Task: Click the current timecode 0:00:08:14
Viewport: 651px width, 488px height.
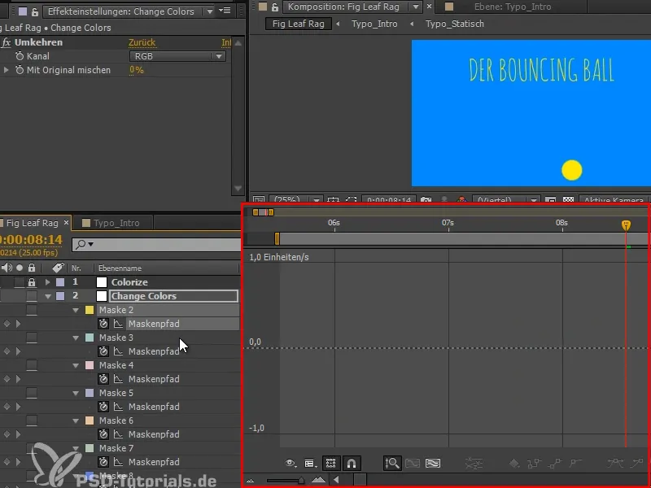Action: (x=31, y=240)
